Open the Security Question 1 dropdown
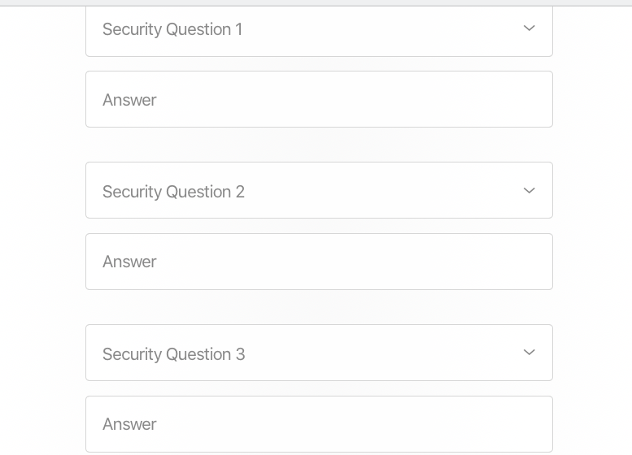632x455 pixels. (x=319, y=30)
